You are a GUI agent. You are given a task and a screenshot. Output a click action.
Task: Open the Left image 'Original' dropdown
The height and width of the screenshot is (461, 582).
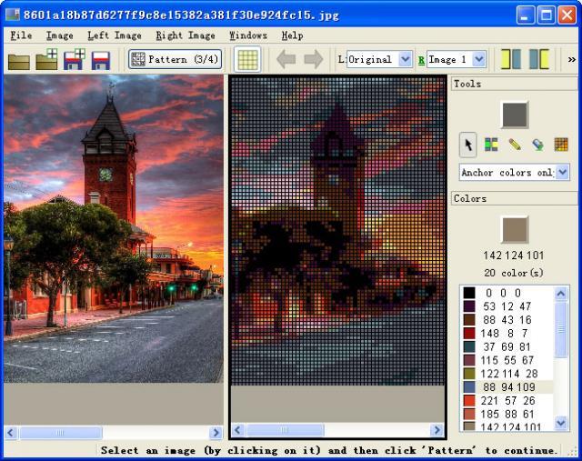pos(405,59)
